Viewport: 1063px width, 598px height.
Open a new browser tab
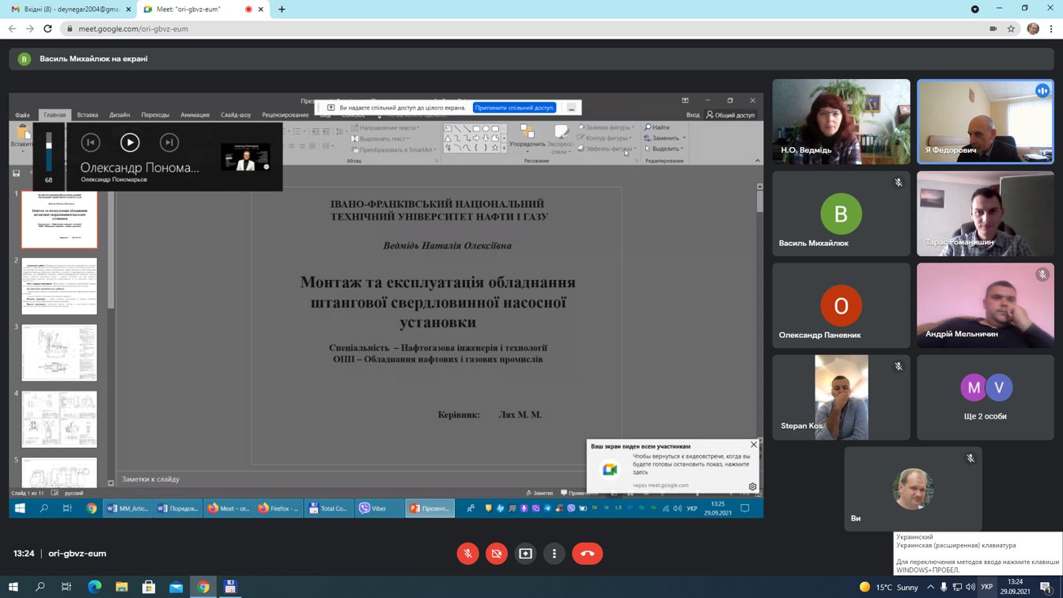(282, 9)
